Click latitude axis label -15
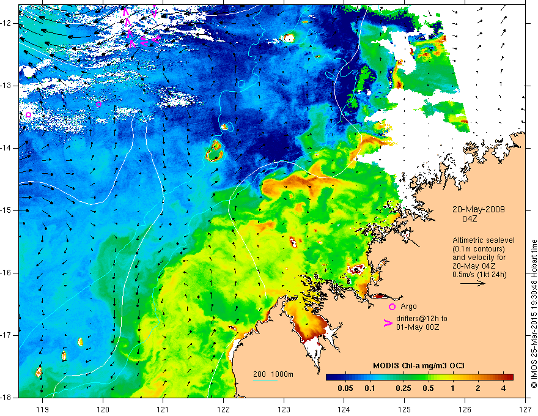 point(7,210)
